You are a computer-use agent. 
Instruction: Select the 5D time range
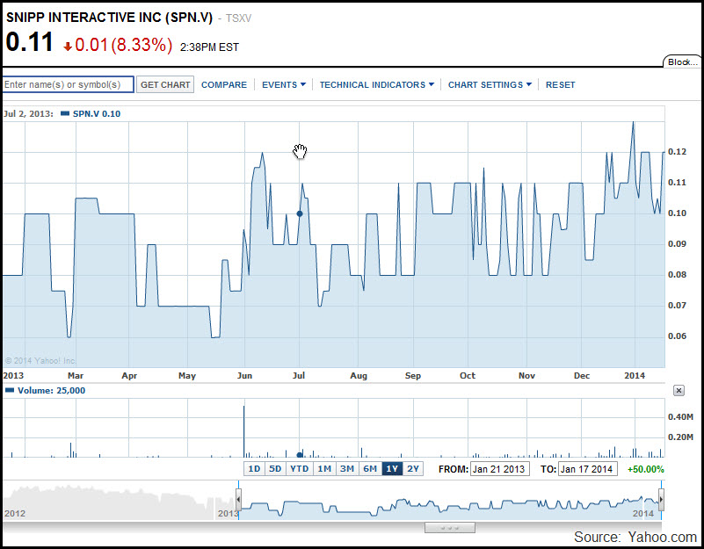coord(275,469)
